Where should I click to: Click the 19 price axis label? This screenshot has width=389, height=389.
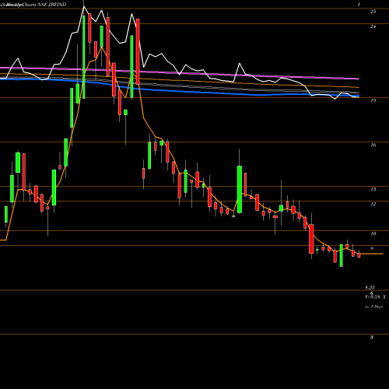pyautogui.click(x=373, y=100)
